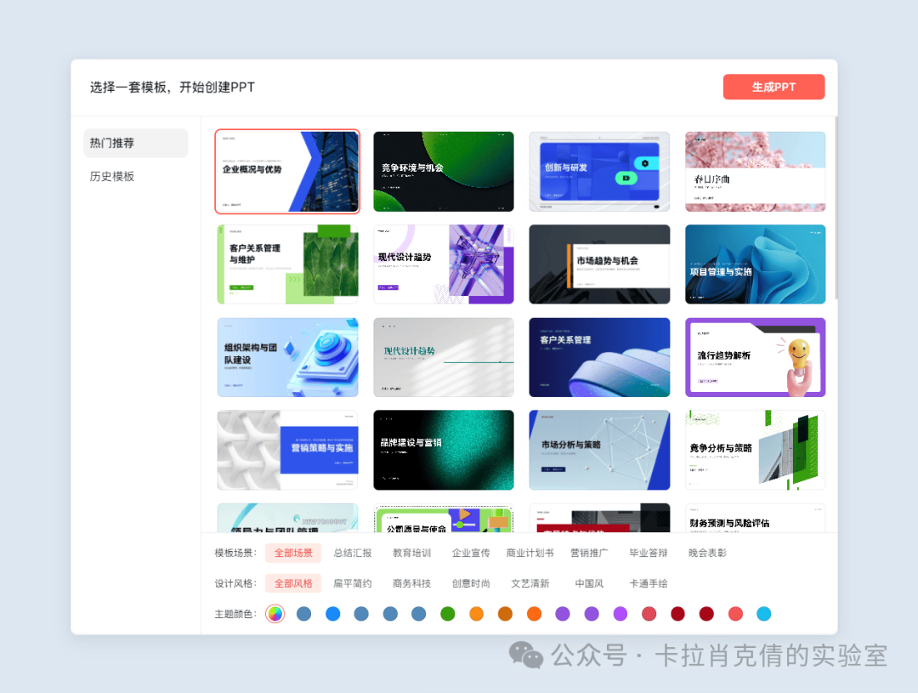This screenshot has width=918, height=693.
Task: Select the 企业概况与优势 template
Action: (287, 171)
